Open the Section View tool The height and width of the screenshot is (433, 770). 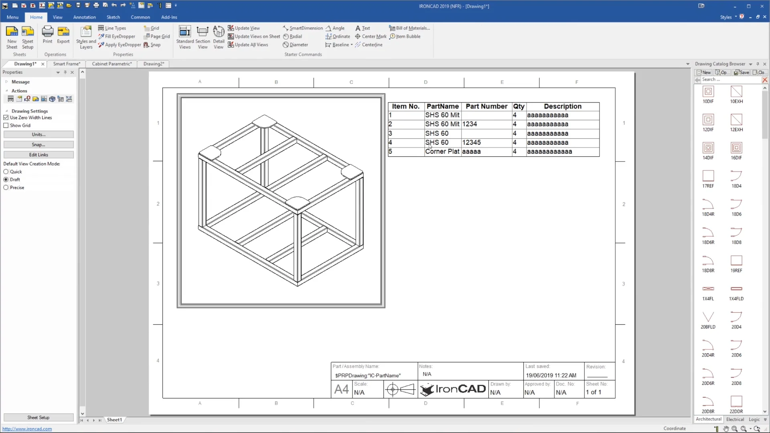pyautogui.click(x=203, y=36)
